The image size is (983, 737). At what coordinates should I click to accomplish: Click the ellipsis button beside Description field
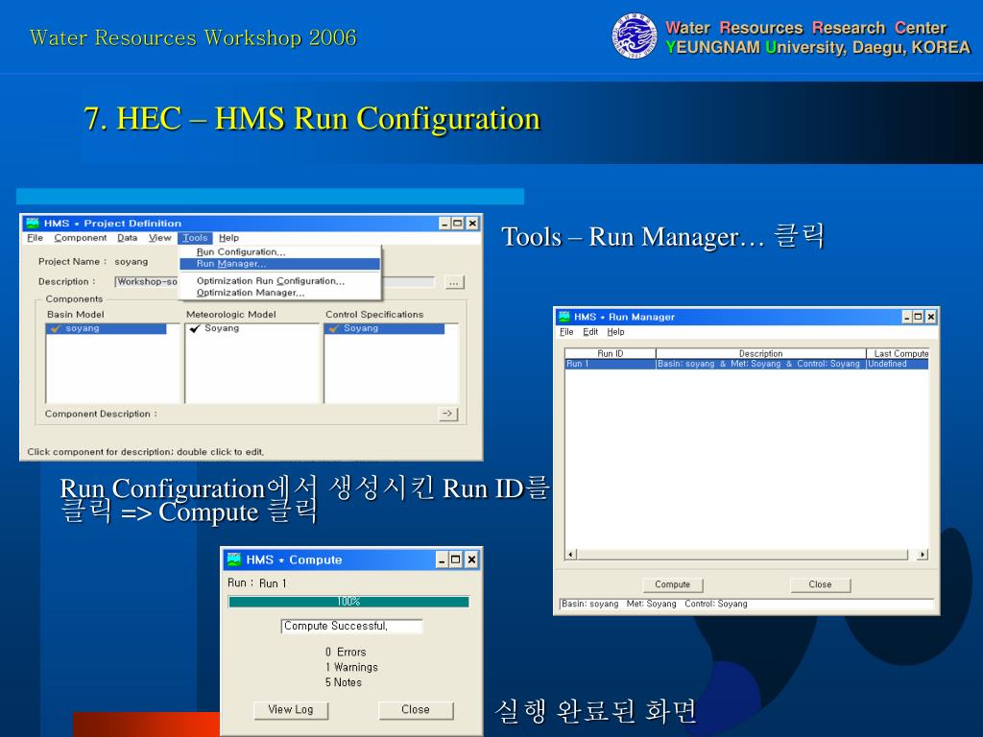click(x=454, y=283)
